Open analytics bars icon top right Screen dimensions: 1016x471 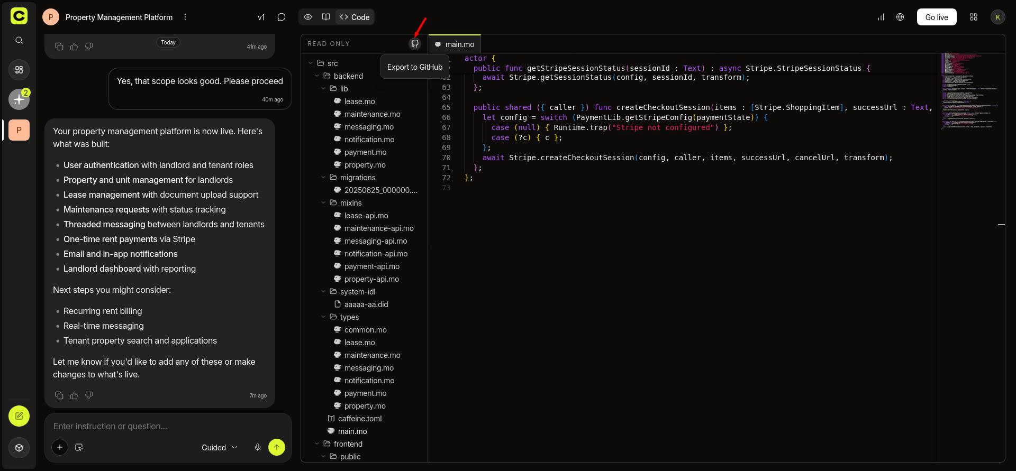pos(881,17)
